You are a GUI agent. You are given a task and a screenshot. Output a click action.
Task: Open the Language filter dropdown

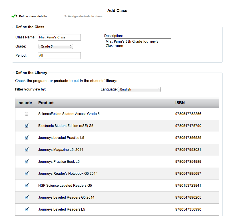coord(139,89)
